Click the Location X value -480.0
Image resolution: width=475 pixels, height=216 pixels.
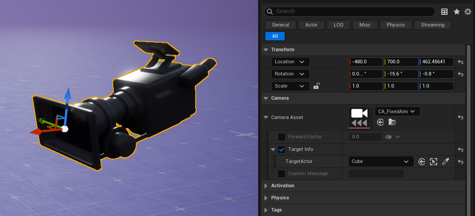[366, 62]
